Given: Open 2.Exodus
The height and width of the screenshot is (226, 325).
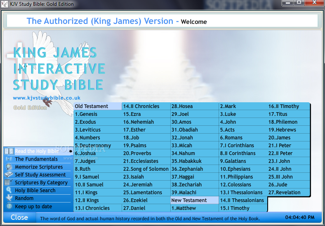Looking at the screenshot, I should [98, 122].
